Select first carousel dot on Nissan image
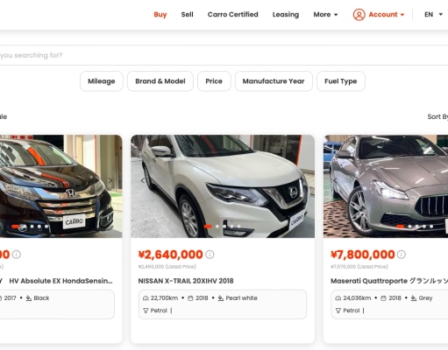The height and width of the screenshot is (350, 448). coord(208,227)
